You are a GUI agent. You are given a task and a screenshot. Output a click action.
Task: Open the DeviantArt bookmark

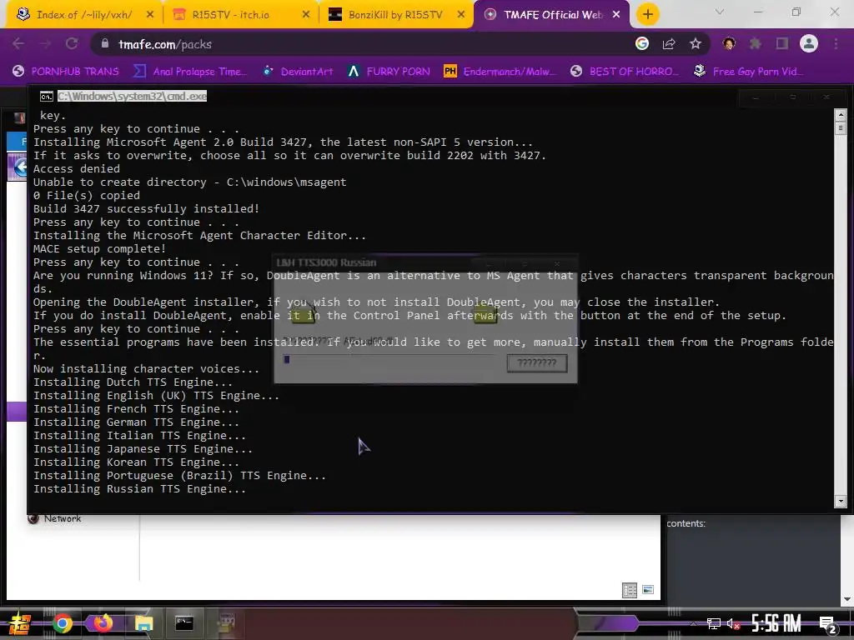click(299, 72)
